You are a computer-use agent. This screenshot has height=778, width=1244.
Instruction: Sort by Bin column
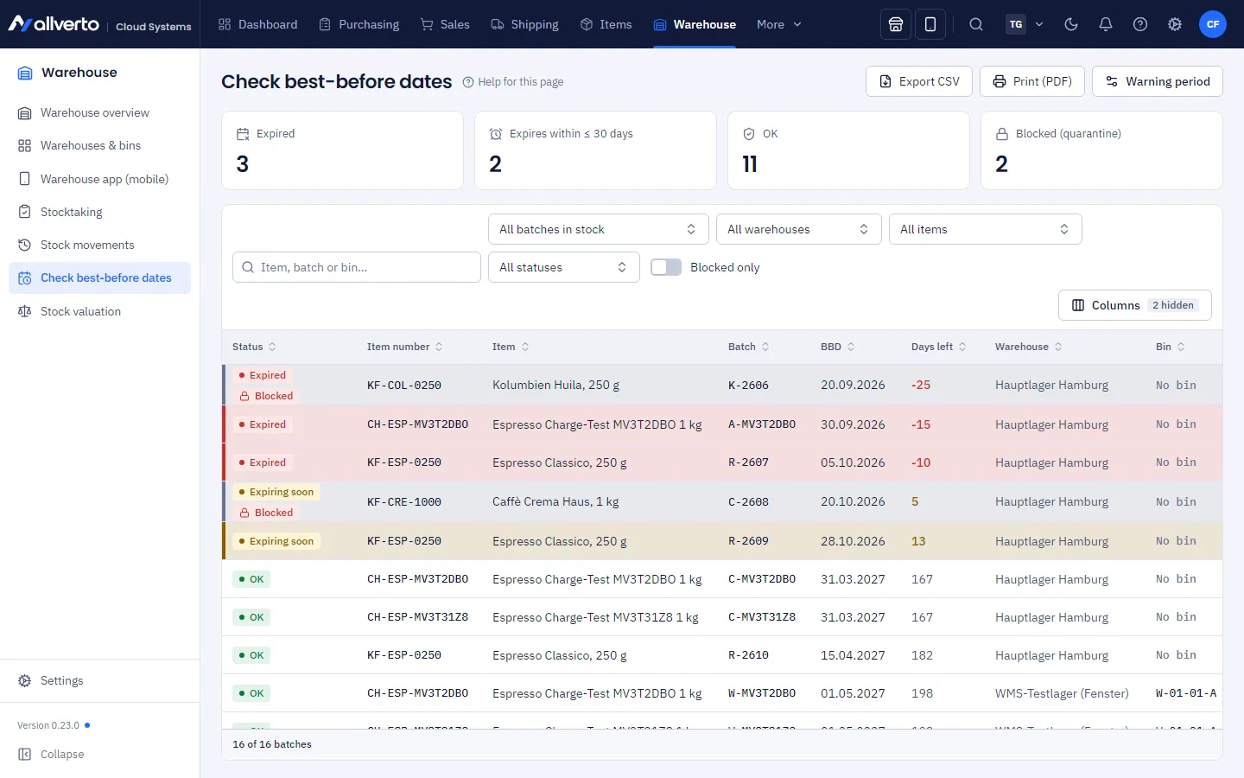click(1171, 347)
